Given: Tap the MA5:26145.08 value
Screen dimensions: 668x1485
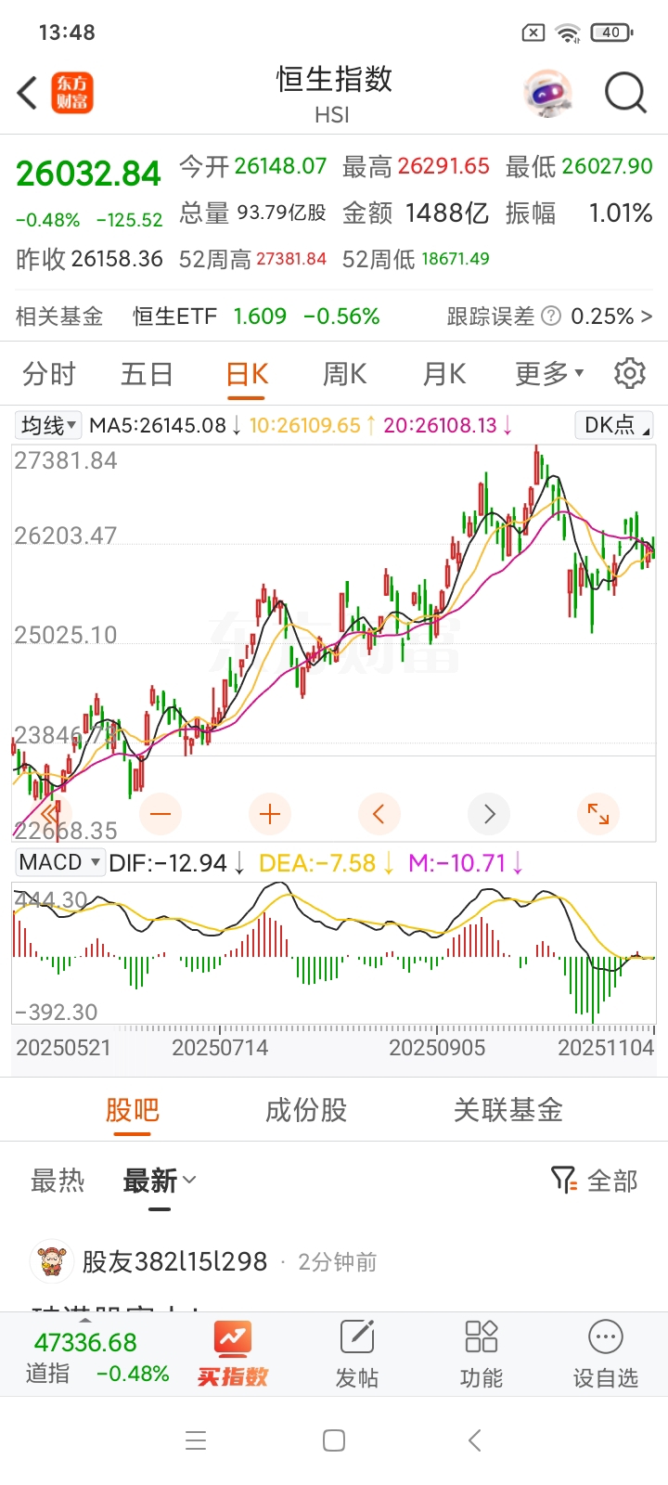Looking at the screenshot, I should pyautogui.click(x=158, y=425).
